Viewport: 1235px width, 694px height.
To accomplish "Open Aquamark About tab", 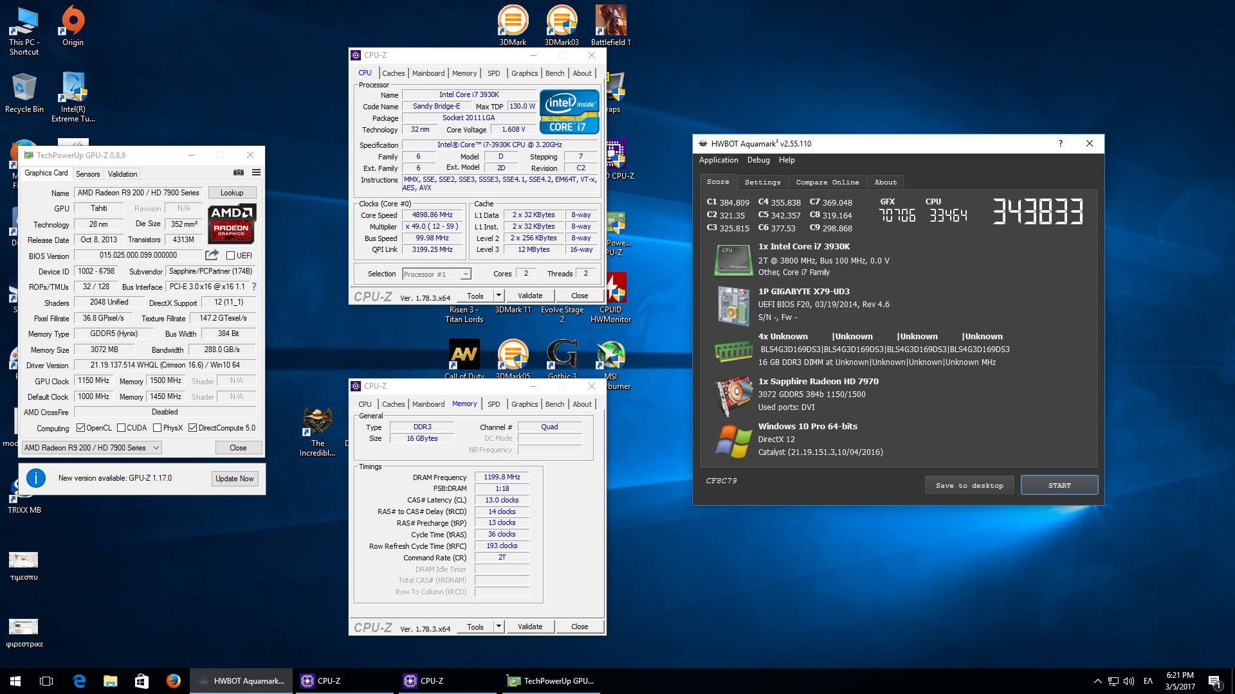I will (885, 182).
